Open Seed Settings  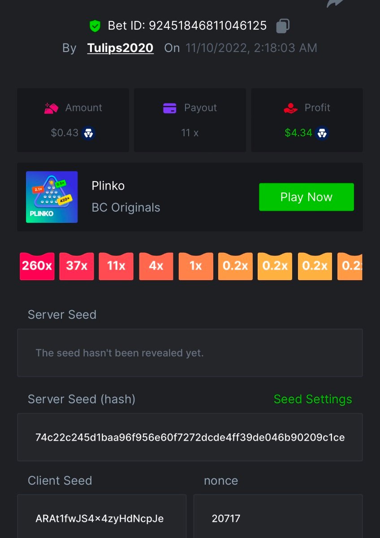(x=313, y=399)
